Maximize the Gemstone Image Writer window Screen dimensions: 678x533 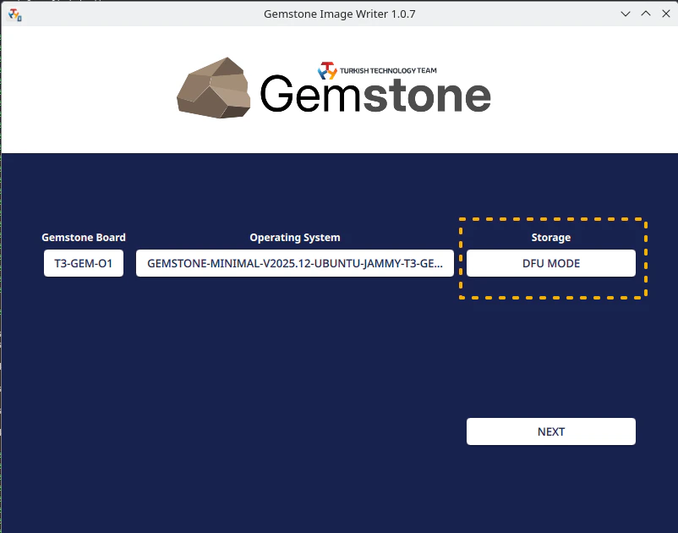point(646,14)
